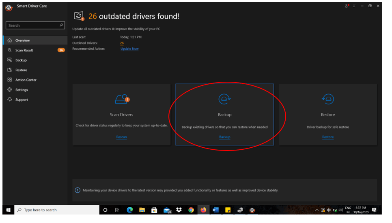Click the Restore icon in the sidebar
This screenshot has height=223, width=392.
(x=10, y=71)
